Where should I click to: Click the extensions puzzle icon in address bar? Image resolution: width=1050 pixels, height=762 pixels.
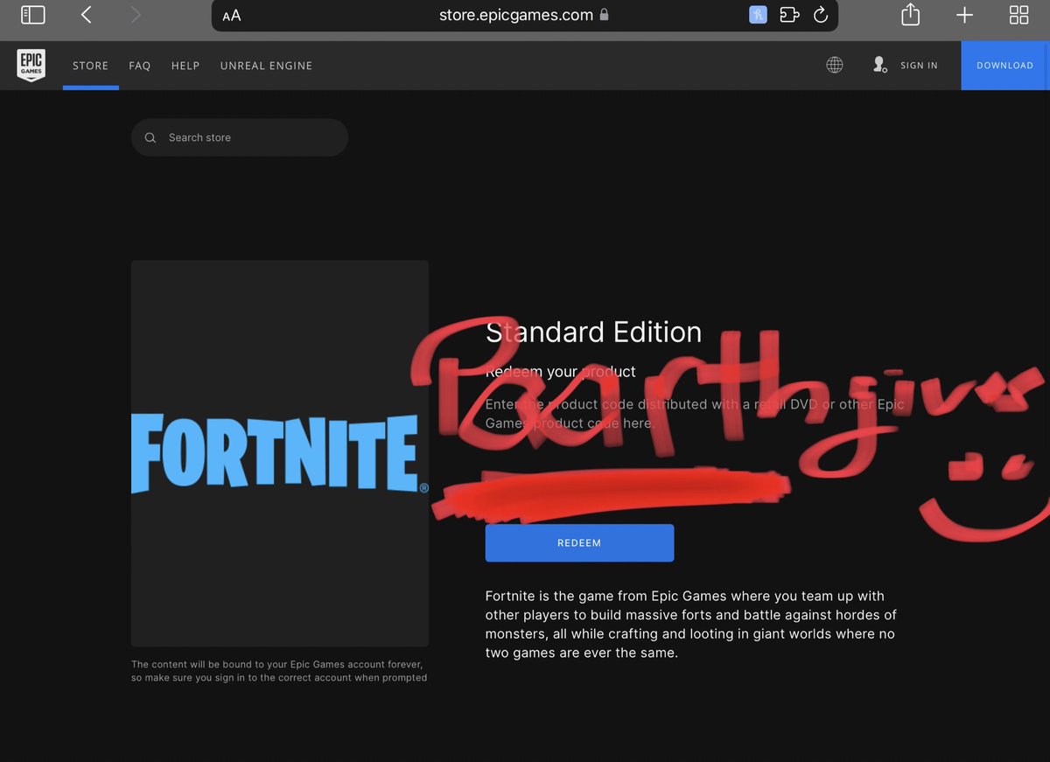click(789, 15)
